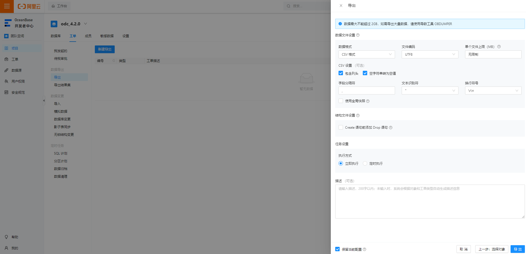Screen dimensions: 526x254
Task: Click the 项目 grid icon in the sidebar
Action: tap(6, 48)
